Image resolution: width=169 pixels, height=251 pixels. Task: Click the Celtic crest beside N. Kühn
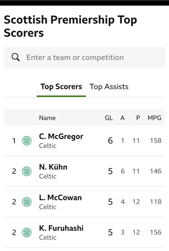pyautogui.click(x=27, y=171)
